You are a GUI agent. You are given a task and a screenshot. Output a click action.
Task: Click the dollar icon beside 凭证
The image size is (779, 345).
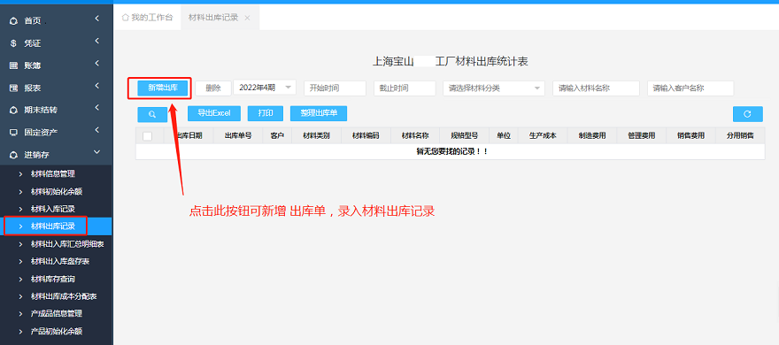(x=14, y=43)
